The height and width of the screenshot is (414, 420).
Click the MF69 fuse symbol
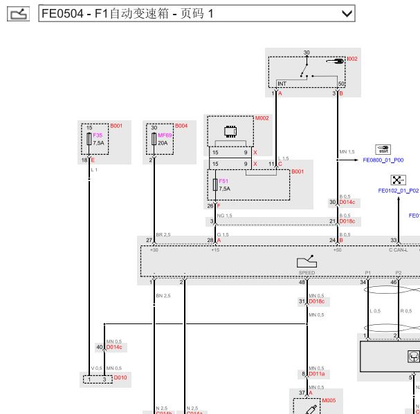[154, 139]
